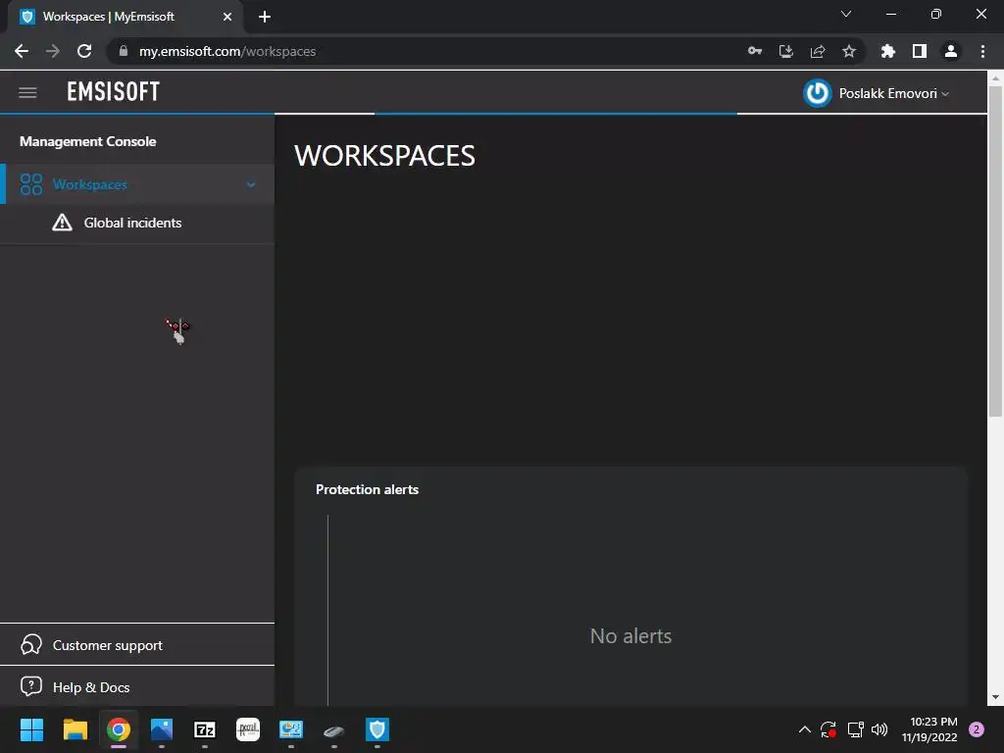
Task: Open the Chrome profile icon
Action: 951,51
